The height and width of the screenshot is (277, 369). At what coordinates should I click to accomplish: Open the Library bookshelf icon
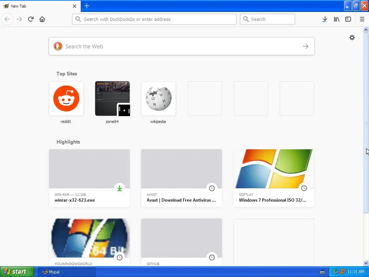337,19
